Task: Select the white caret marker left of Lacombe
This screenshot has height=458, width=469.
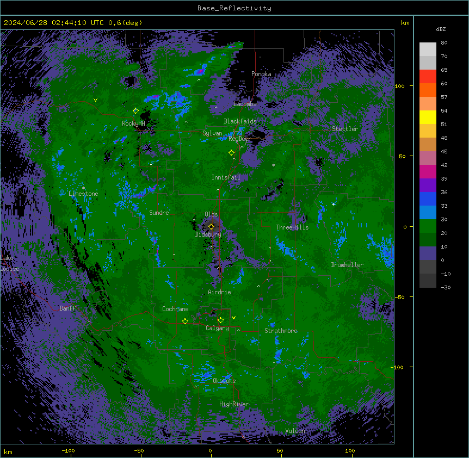Action: [216, 108]
